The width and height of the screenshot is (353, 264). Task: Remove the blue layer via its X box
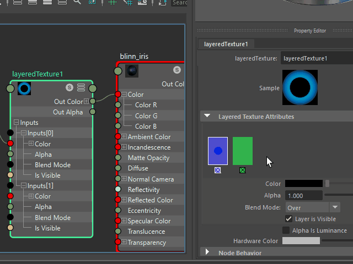pos(217,170)
